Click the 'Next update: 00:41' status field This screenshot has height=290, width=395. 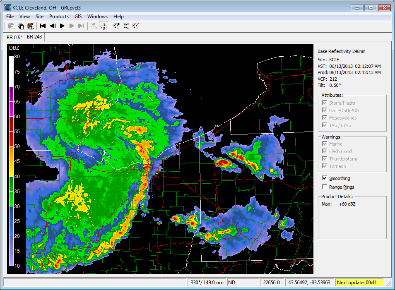point(359,283)
